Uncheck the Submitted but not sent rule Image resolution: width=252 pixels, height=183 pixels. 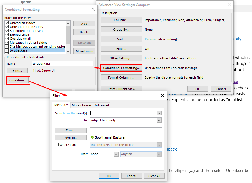pyautogui.click(x=7, y=30)
